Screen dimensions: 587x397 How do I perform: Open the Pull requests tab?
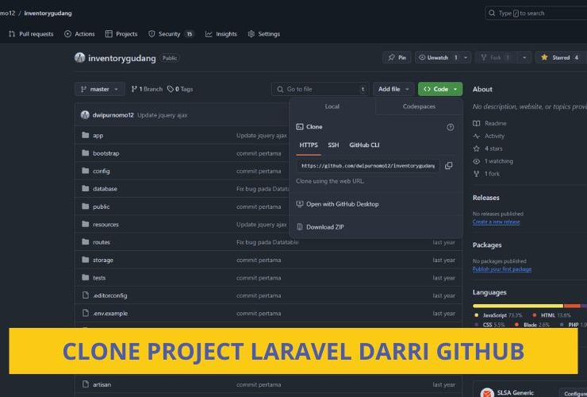pyautogui.click(x=31, y=33)
